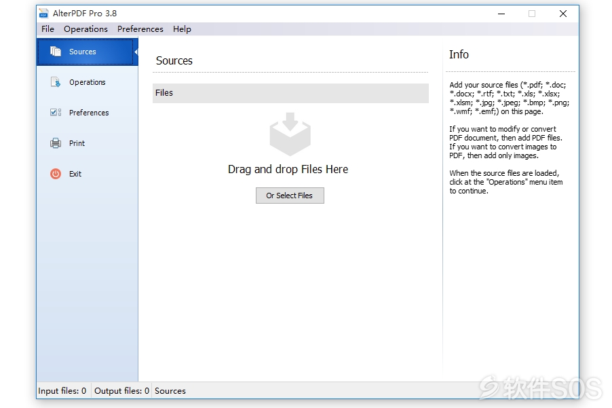Open the Help menu
Screen dimensions: 612x408
[182, 29]
